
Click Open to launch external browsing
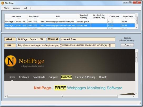pos(127,45)
